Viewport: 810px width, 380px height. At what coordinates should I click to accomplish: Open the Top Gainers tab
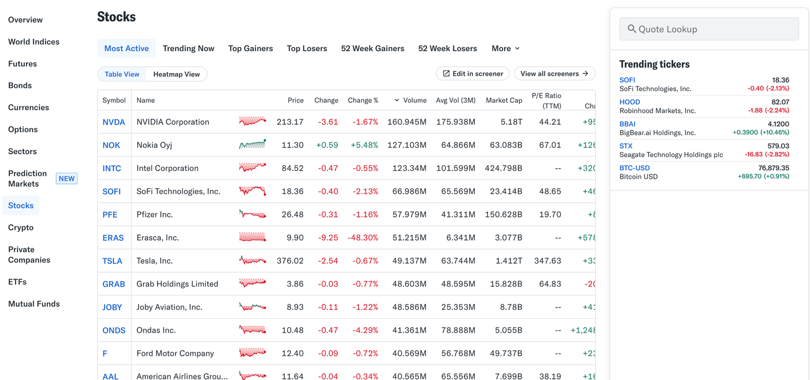pyautogui.click(x=250, y=48)
